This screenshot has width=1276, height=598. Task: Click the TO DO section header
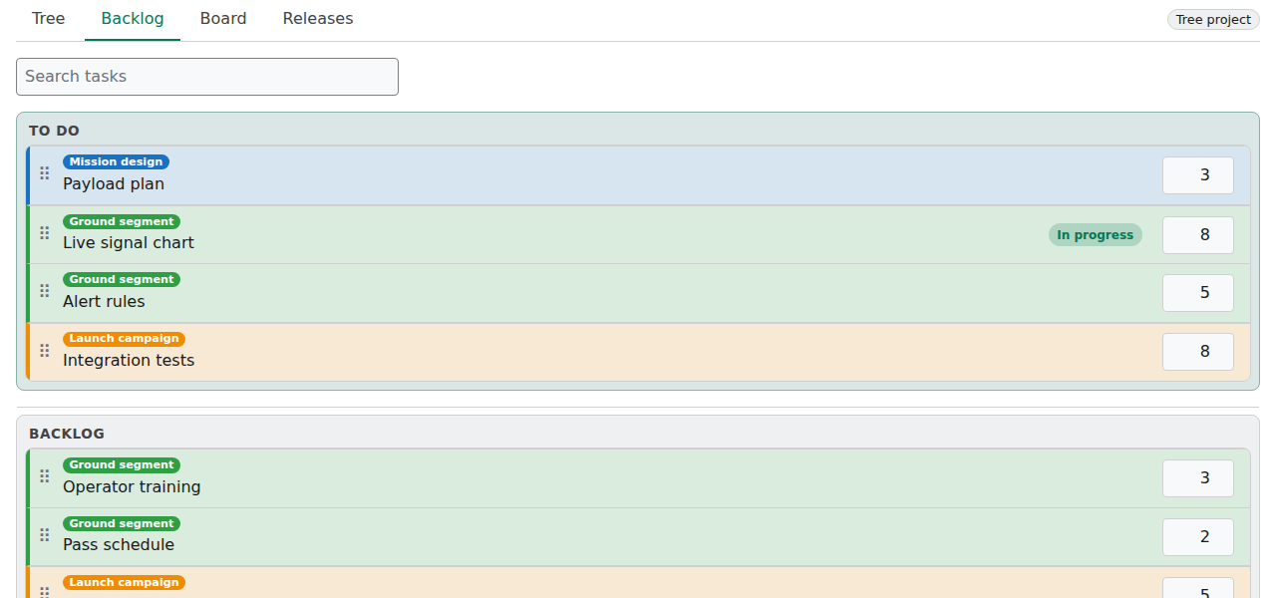pos(54,131)
